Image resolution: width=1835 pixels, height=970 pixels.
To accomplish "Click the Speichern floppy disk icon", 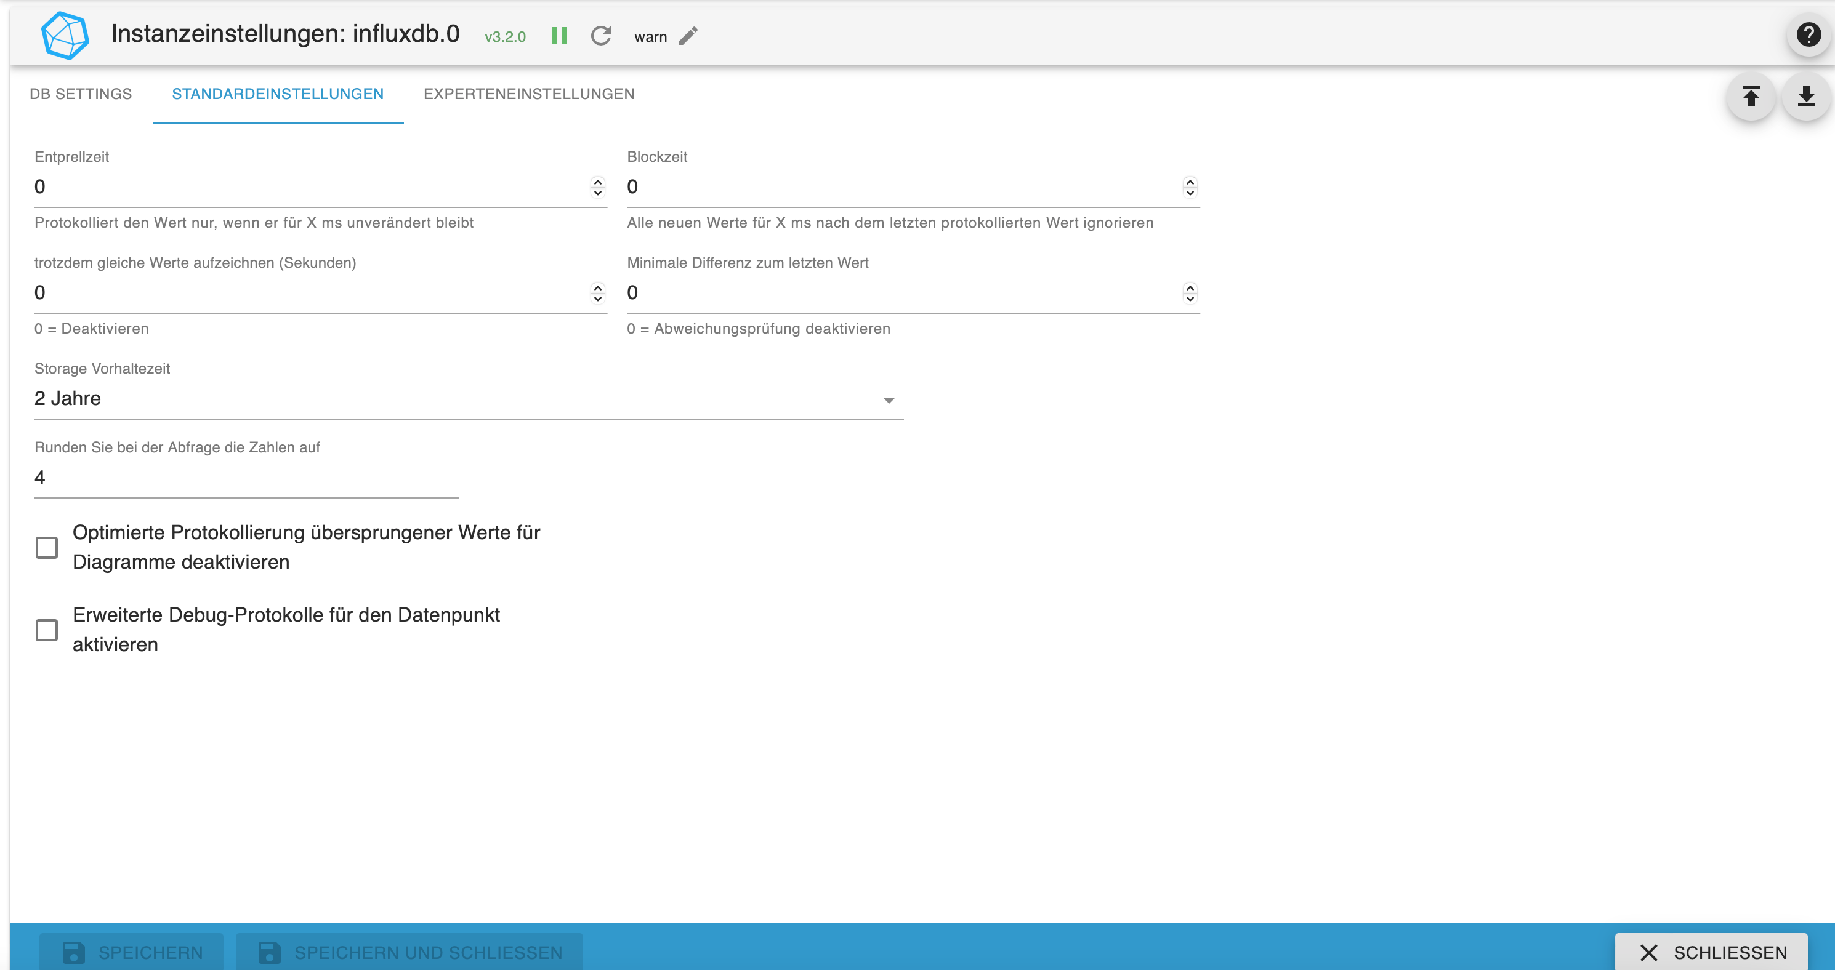I will (73, 952).
